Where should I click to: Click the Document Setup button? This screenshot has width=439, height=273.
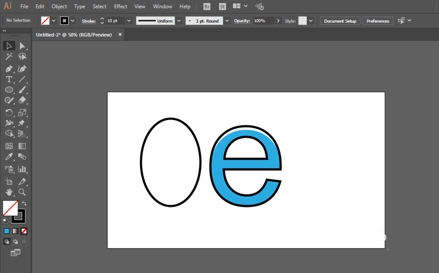point(340,21)
